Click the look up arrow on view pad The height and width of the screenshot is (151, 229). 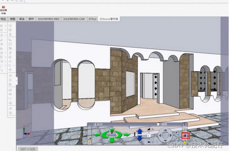click(x=165, y=130)
